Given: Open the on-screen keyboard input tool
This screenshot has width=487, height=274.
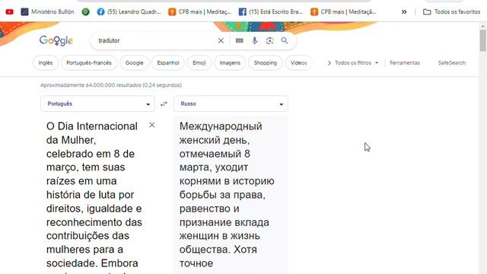Looking at the screenshot, I should coord(239,40).
